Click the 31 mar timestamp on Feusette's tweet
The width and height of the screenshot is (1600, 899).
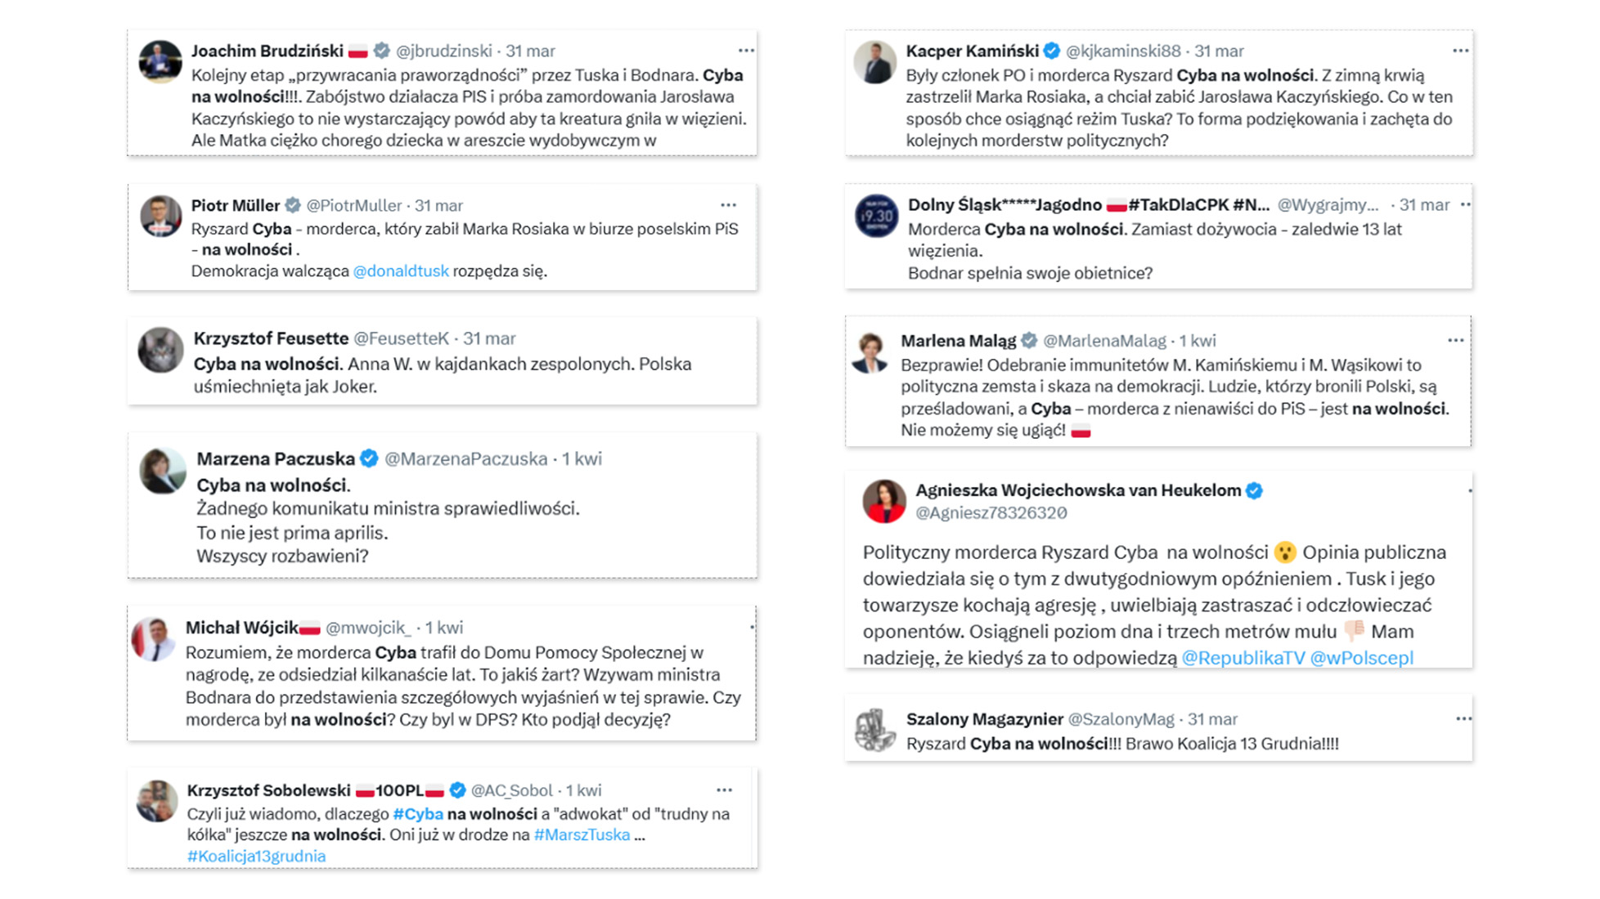click(x=491, y=338)
